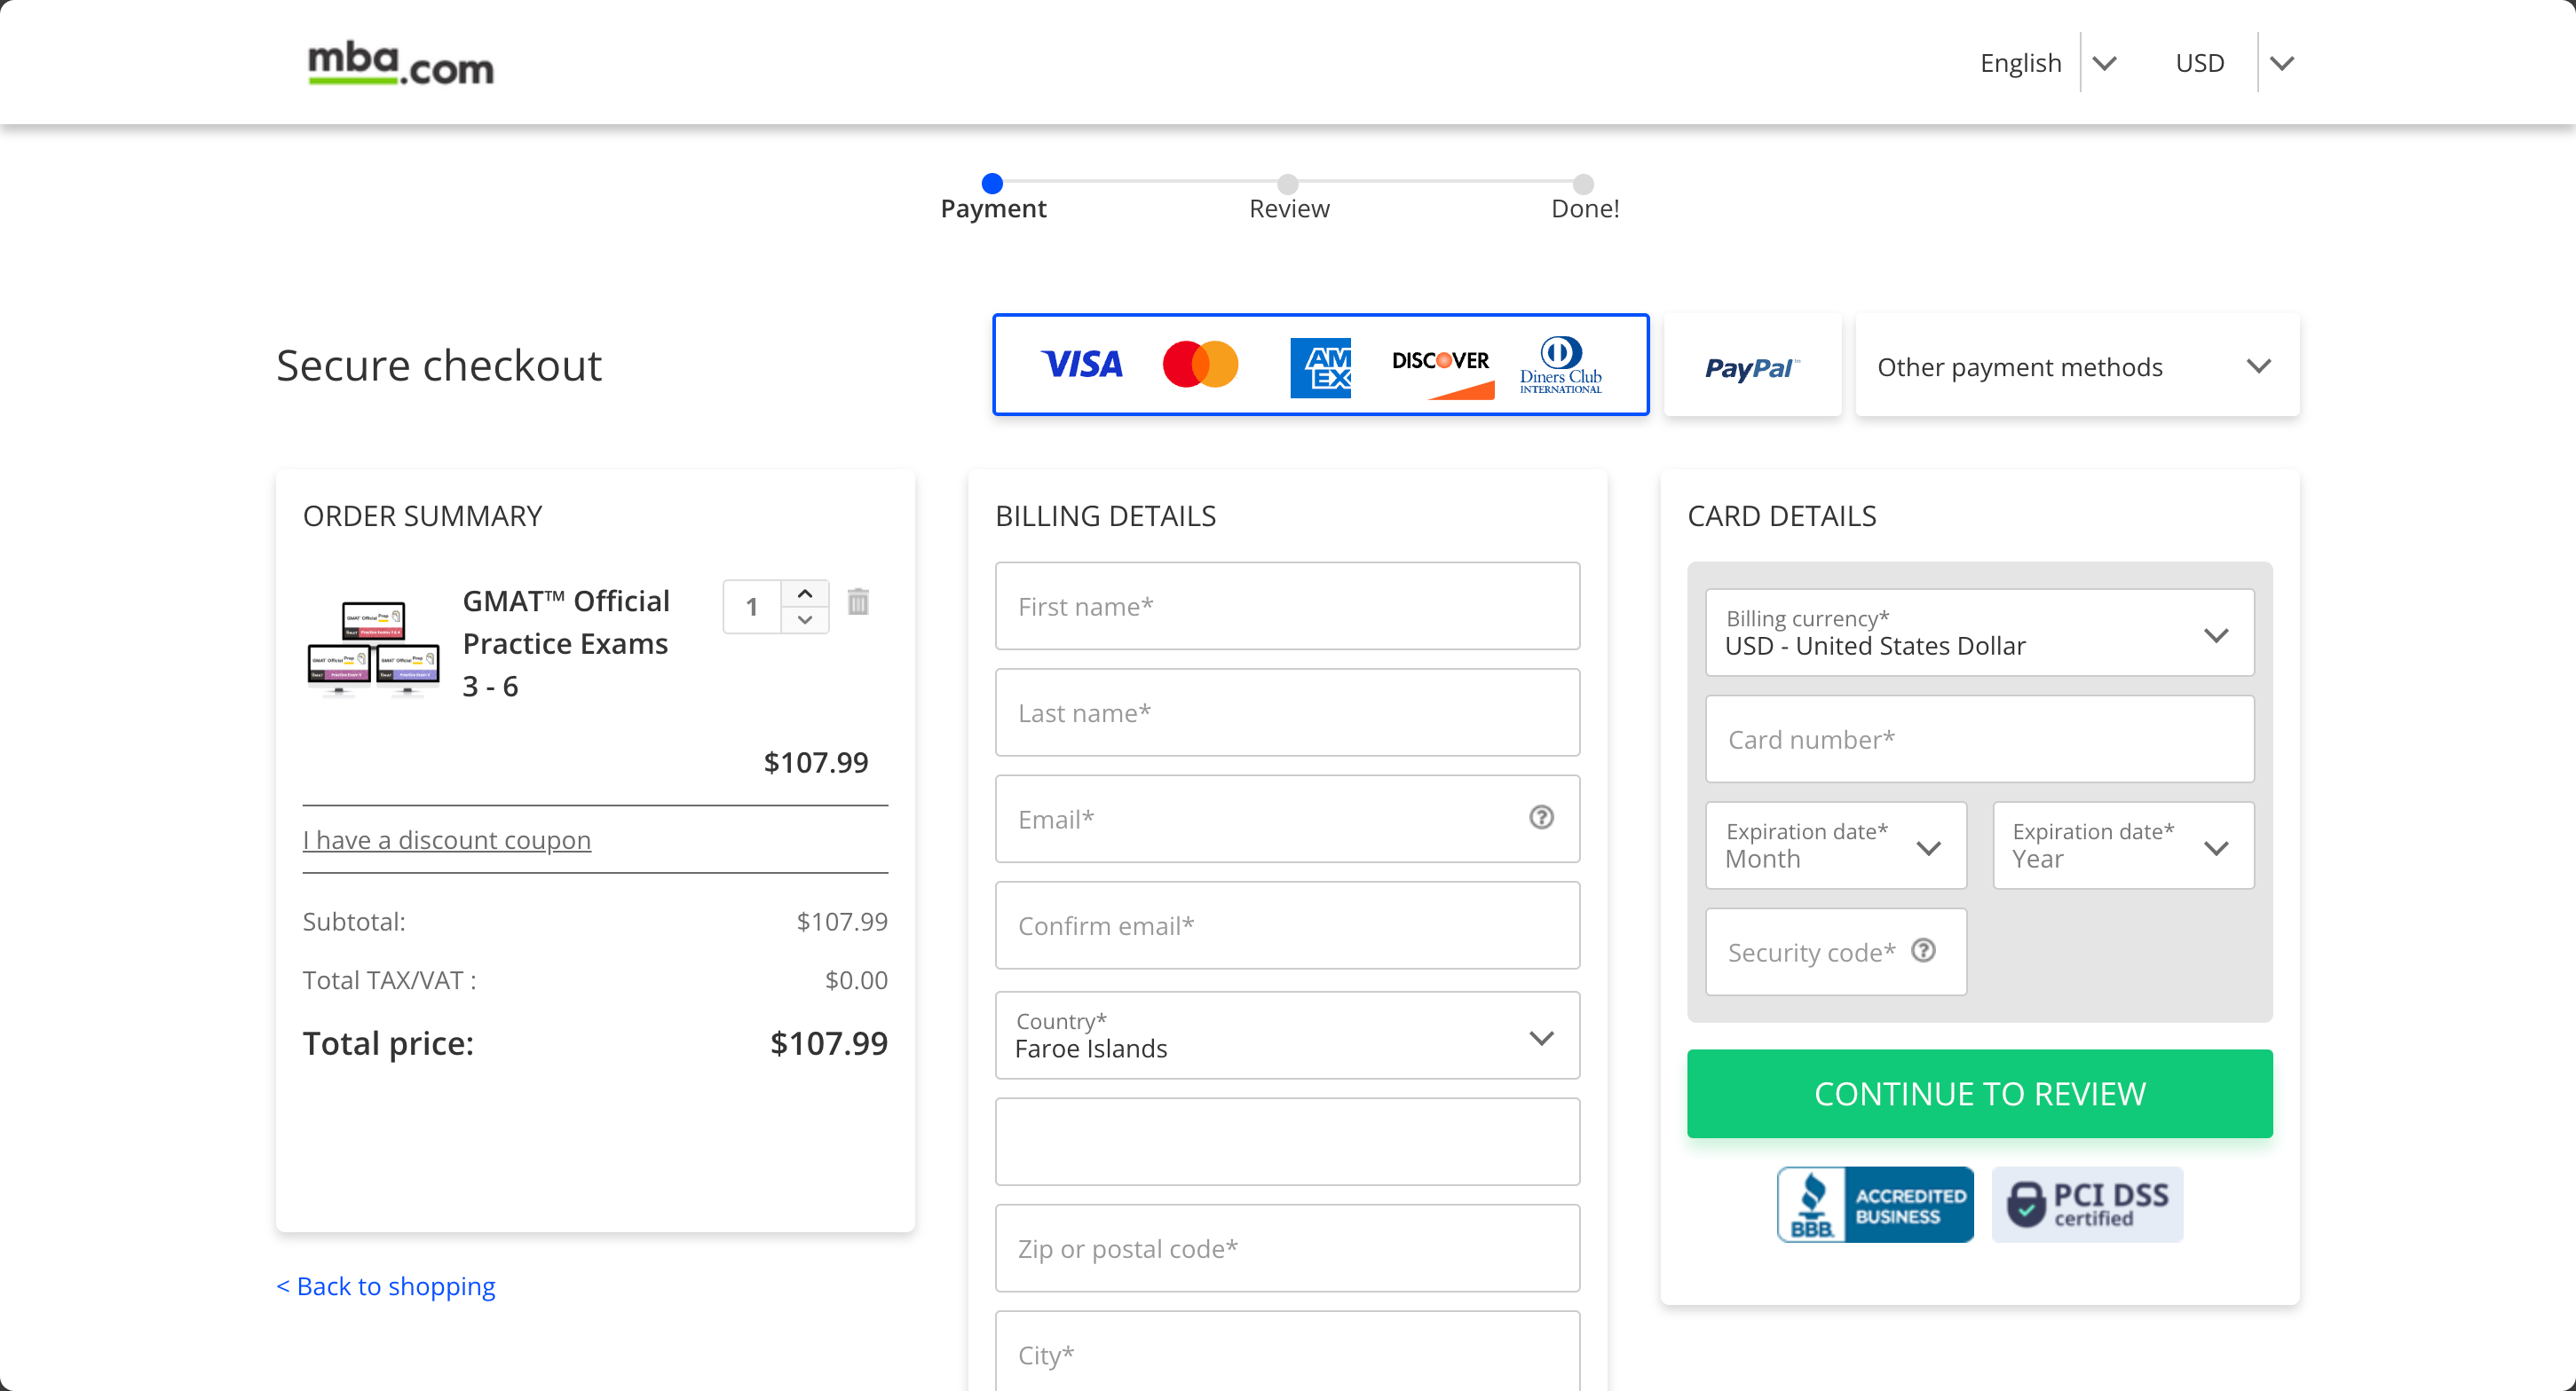This screenshot has width=2576, height=1391.
Task: Open the discount coupon link
Action: tap(447, 839)
